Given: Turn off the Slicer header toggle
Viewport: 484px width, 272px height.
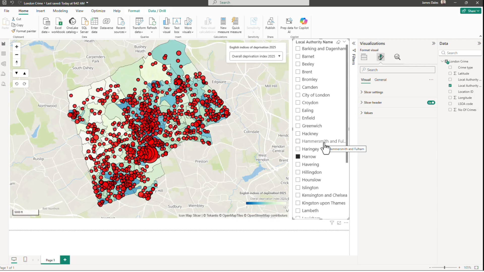Looking at the screenshot, I should [x=431, y=103].
